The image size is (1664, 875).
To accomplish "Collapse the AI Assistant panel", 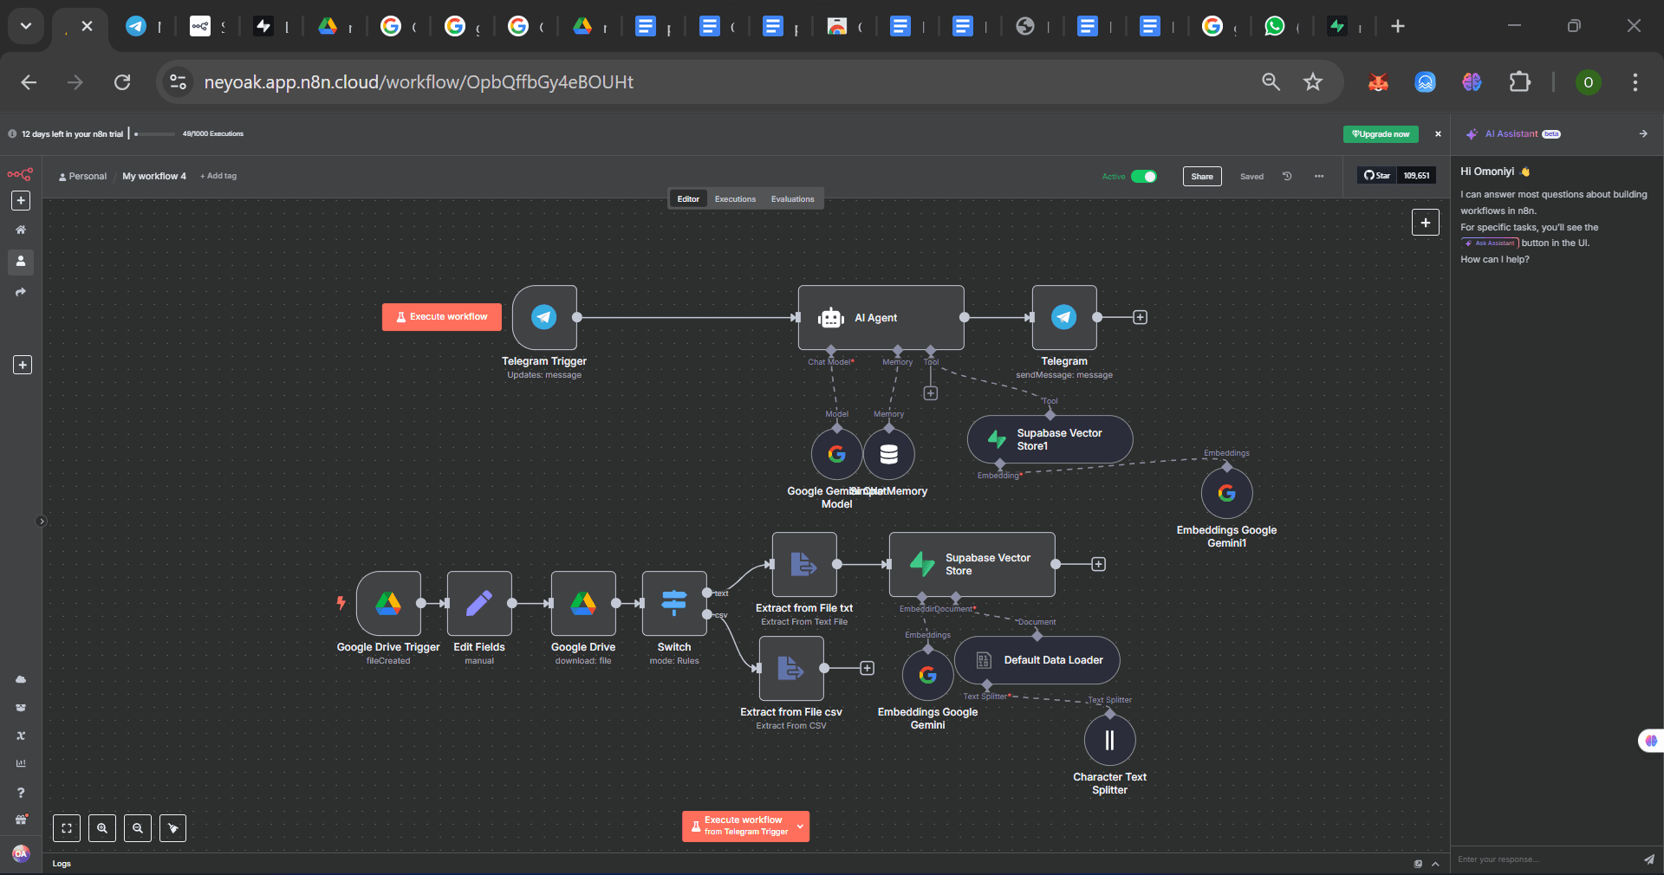I will coord(1643,133).
